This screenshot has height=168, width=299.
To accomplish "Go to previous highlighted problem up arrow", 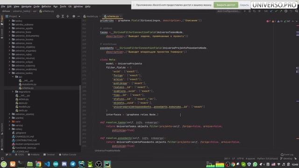I will click(x=293, y=21).
